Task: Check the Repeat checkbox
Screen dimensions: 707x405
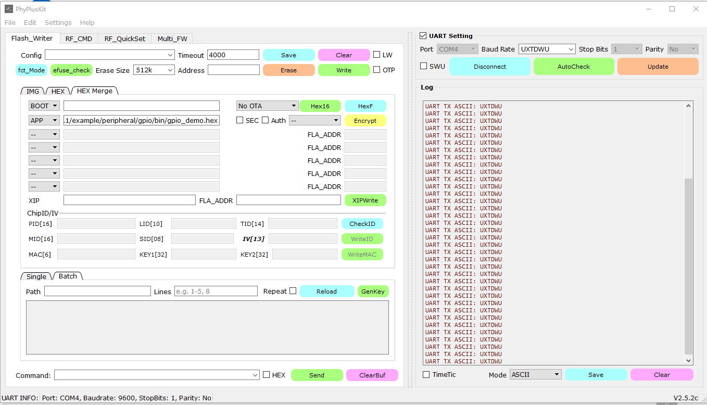Action: 293,291
